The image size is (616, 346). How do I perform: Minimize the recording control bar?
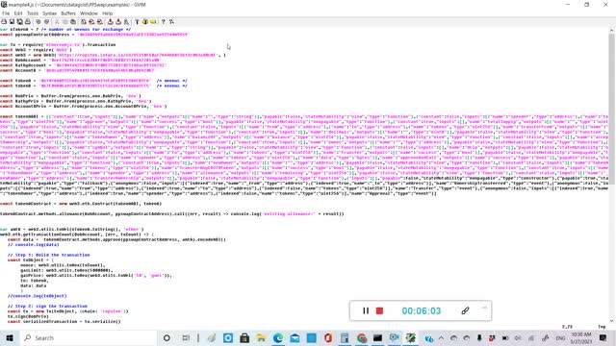point(484,308)
